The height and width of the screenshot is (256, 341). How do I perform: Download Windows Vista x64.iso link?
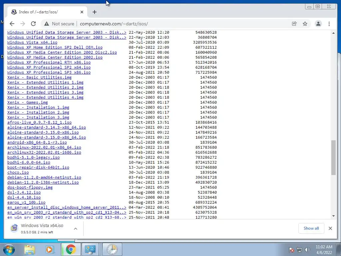tap(32, 42)
